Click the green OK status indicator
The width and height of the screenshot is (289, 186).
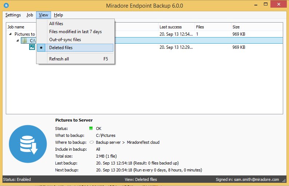91,128
